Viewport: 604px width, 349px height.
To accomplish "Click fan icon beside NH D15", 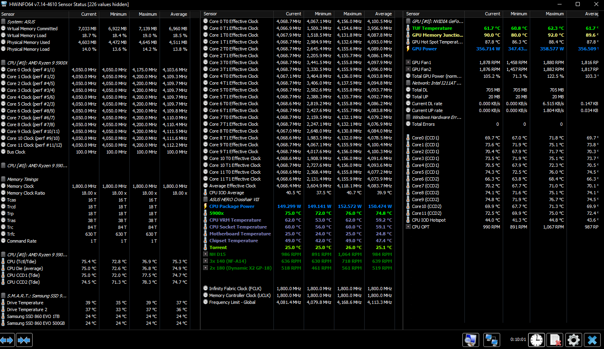I will 206,254.
